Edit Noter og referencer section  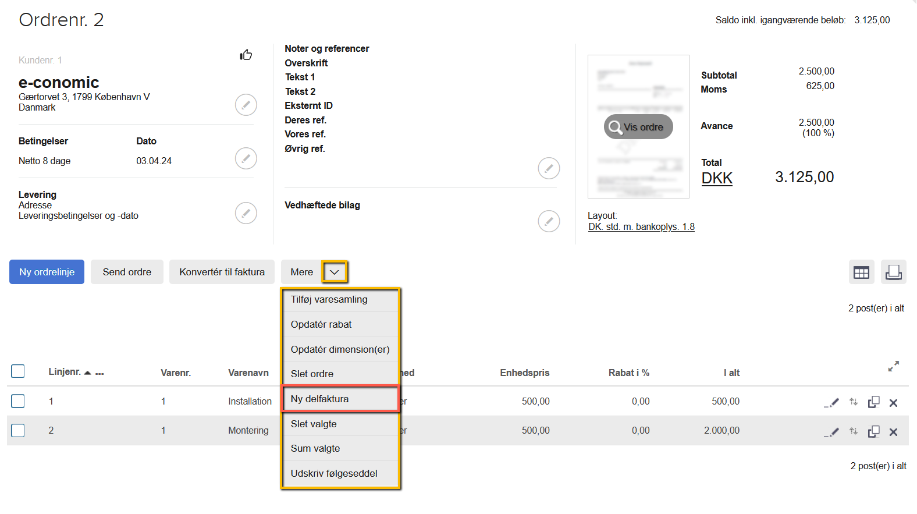pos(548,168)
